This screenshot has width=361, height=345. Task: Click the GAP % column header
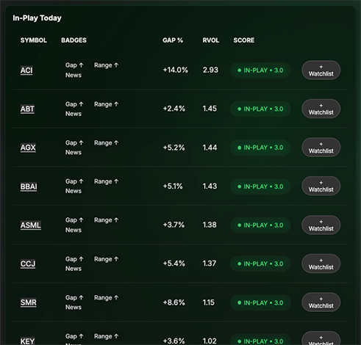173,40
